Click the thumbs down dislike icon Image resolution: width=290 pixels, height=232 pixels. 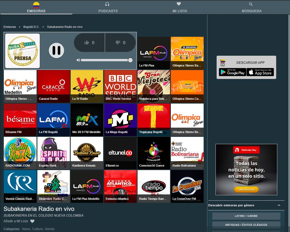pyautogui.click(x=118, y=42)
